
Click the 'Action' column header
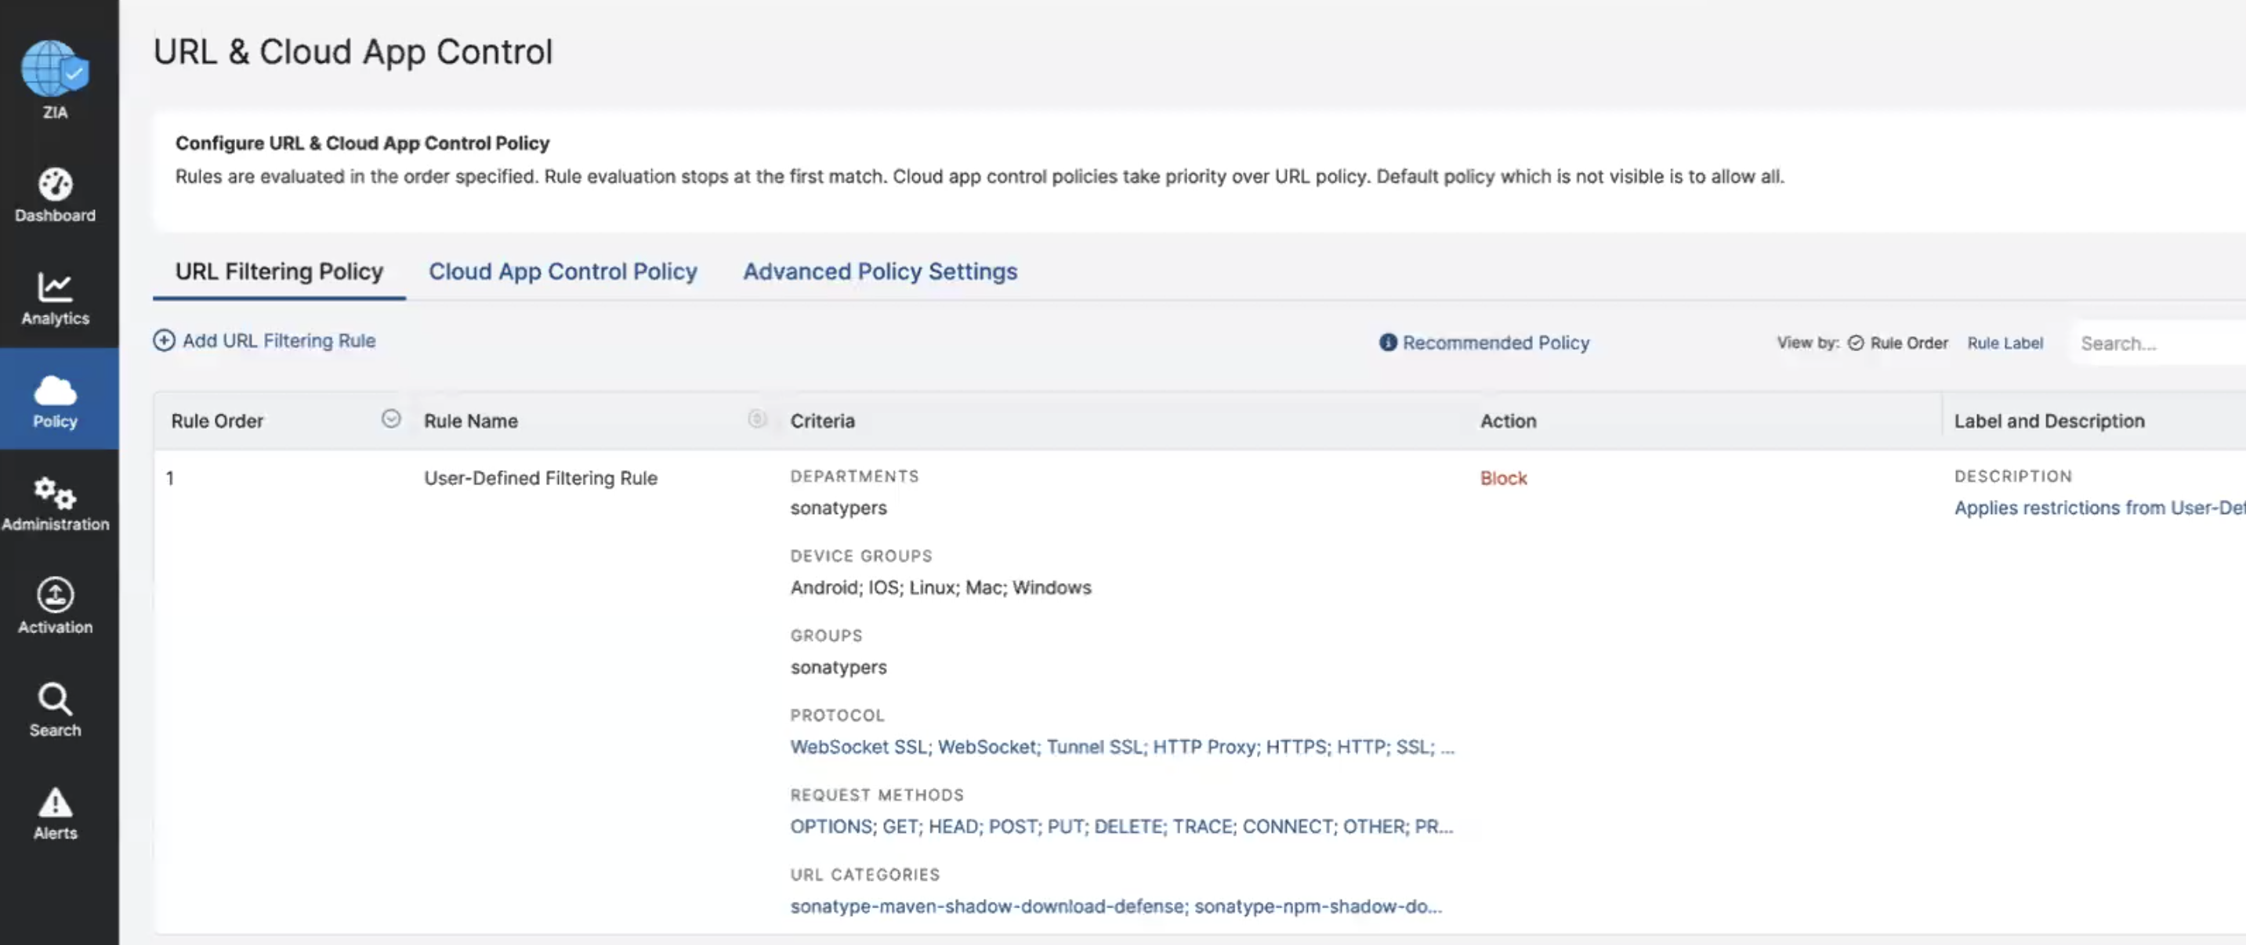pos(1509,421)
